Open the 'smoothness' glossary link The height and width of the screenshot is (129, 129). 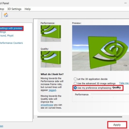click(47, 105)
